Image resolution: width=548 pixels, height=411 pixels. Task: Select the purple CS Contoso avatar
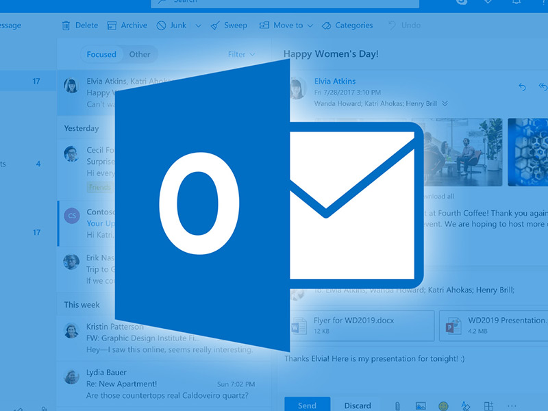[x=72, y=216]
